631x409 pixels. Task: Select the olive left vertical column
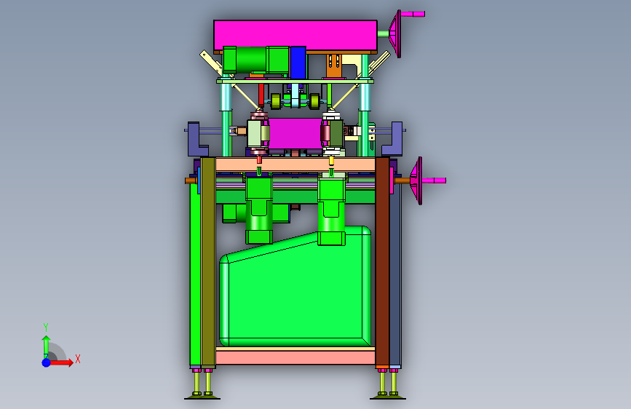(208, 262)
